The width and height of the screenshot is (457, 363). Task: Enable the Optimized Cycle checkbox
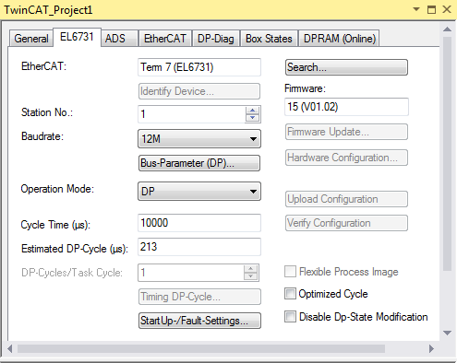point(290,294)
